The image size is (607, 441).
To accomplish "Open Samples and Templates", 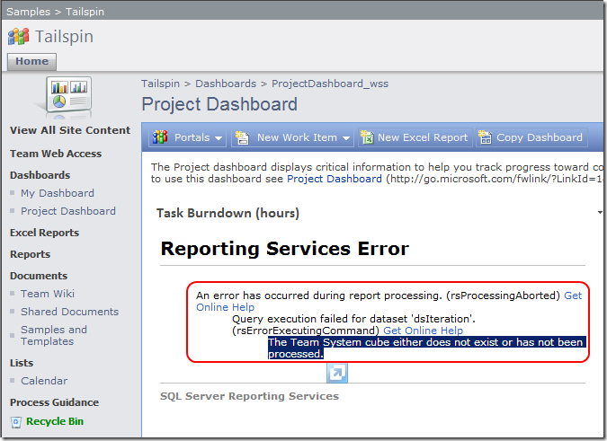I will click(x=54, y=336).
